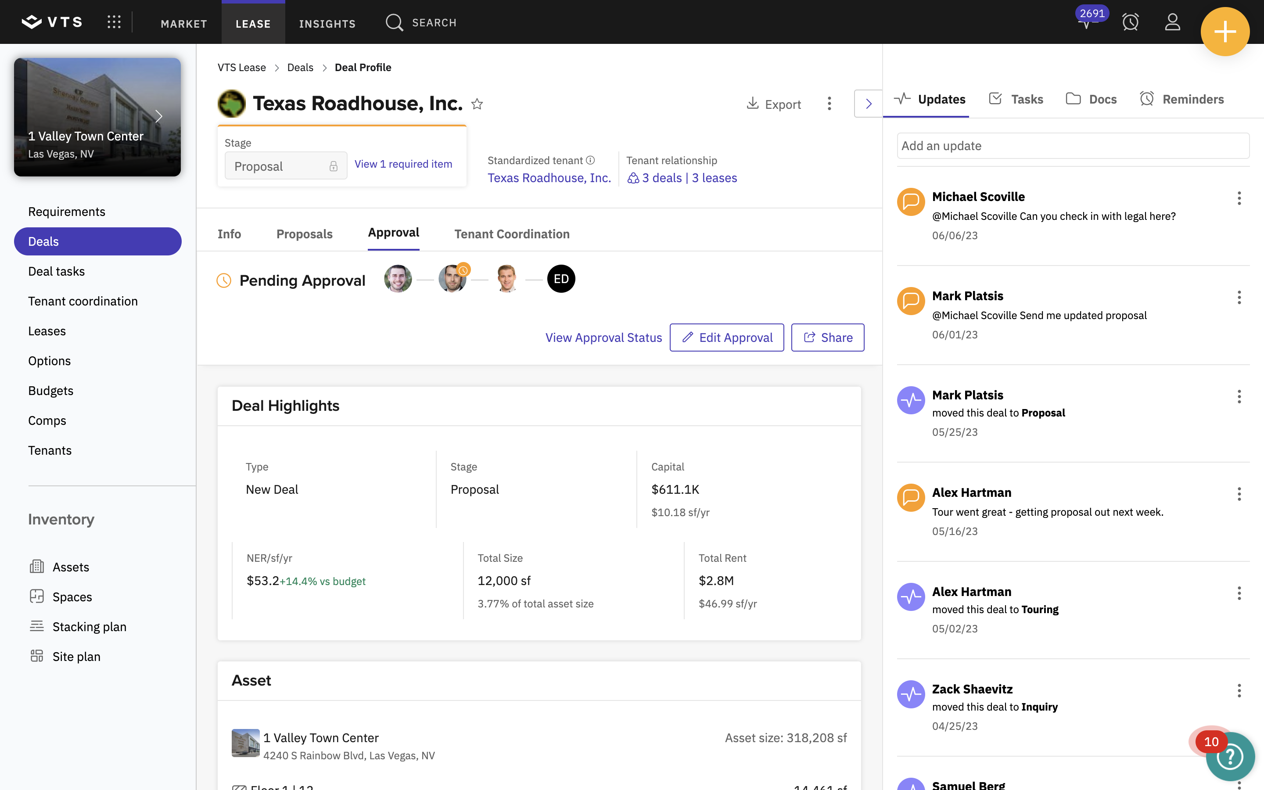The width and height of the screenshot is (1264, 790).
Task: Select the Updates panel tab
Action: coord(929,99)
